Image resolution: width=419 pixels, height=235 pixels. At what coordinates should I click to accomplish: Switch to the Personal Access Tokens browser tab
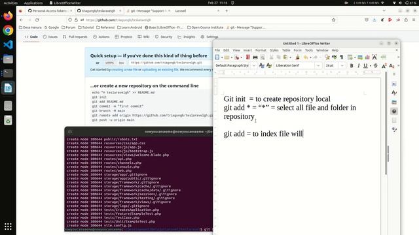[50, 11]
